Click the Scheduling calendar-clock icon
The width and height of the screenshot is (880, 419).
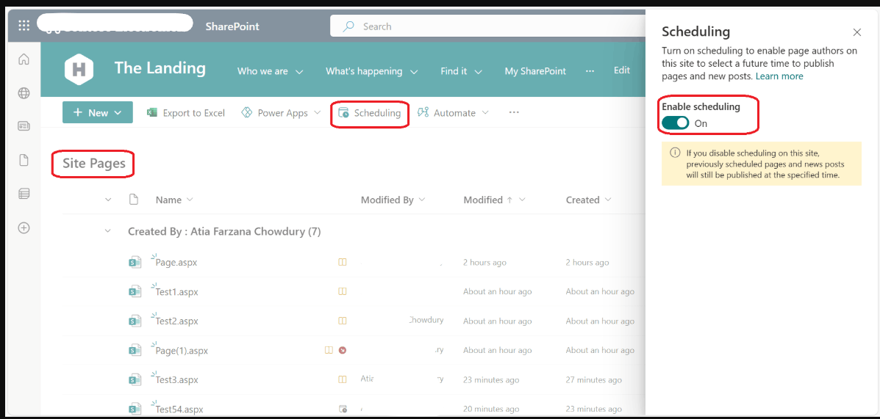pyautogui.click(x=343, y=112)
